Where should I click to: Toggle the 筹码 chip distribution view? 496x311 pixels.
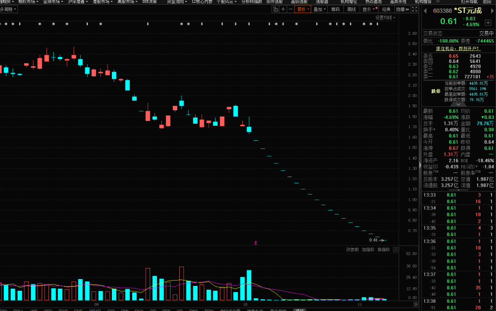tap(335, 9)
